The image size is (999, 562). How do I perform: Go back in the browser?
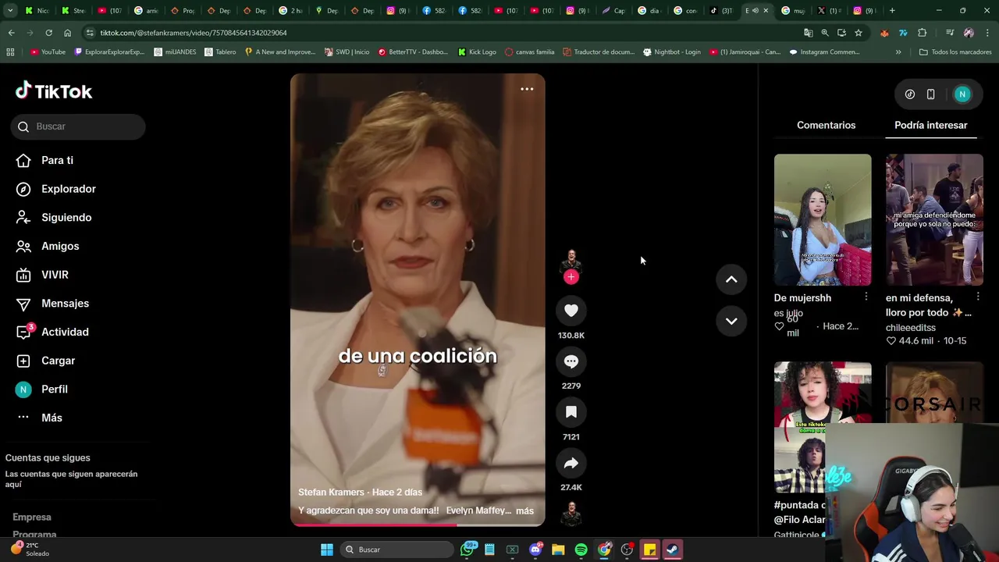[x=11, y=33]
